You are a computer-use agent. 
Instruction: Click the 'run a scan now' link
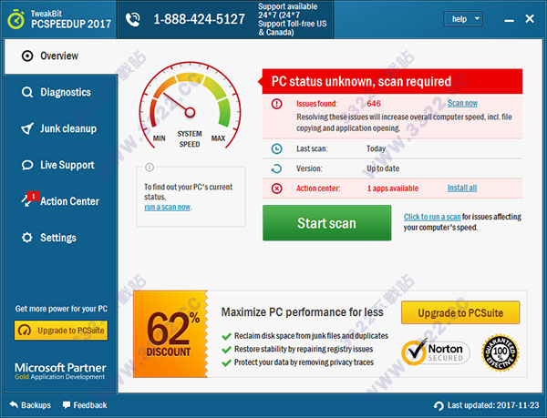click(168, 207)
